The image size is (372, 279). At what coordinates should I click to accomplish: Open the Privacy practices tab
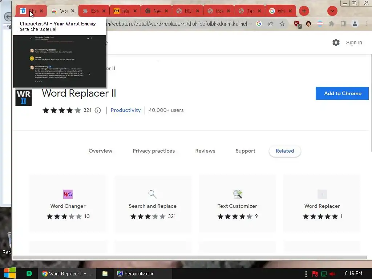coord(154,151)
